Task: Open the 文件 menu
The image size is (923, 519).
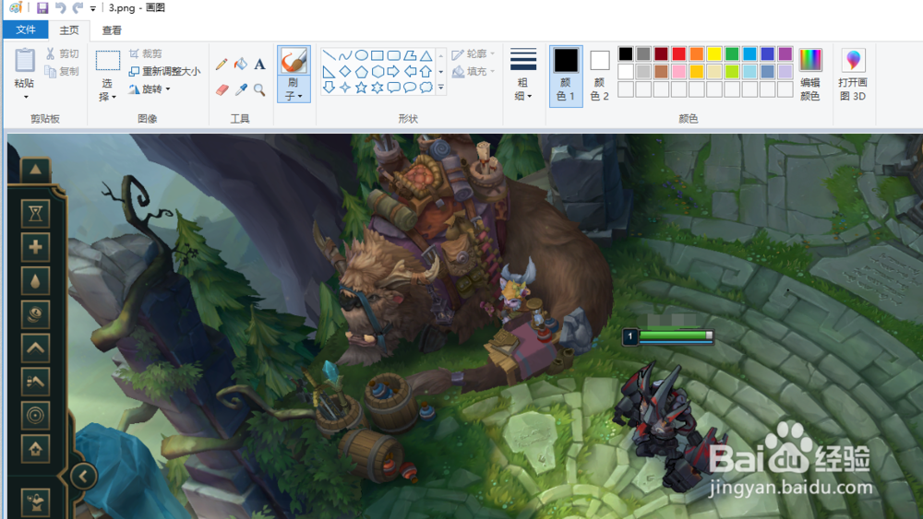Action: (25, 29)
